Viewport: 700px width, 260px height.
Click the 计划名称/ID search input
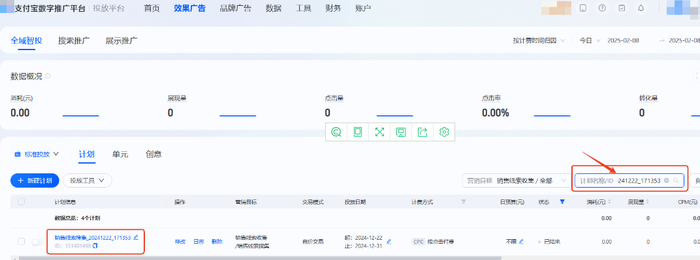point(629,181)
